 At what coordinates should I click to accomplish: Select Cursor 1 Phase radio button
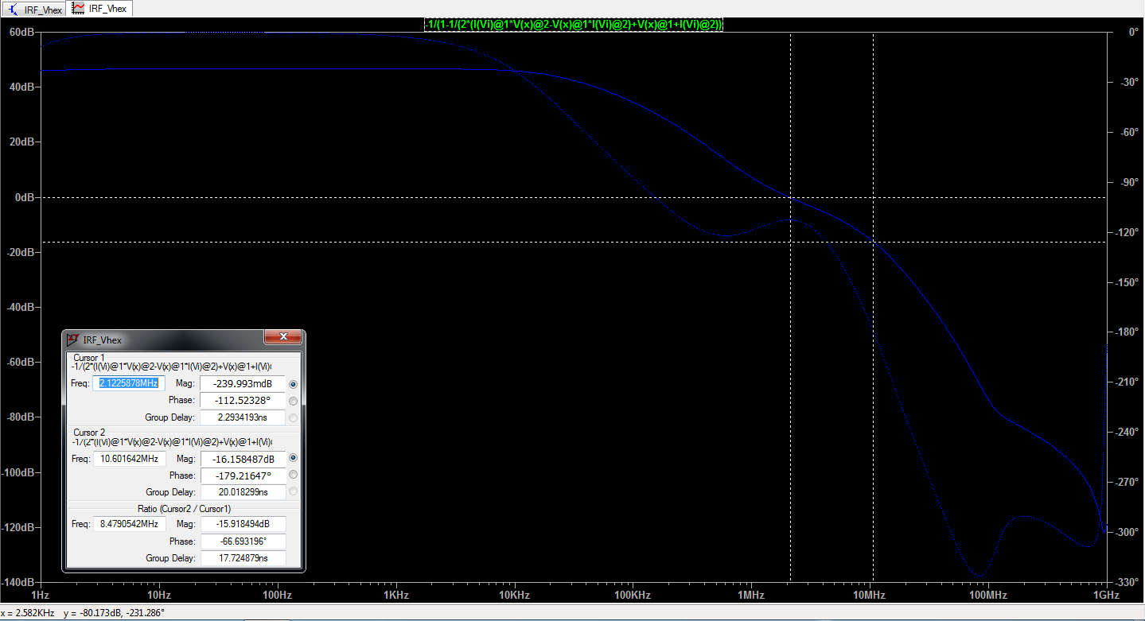[294, 401]
